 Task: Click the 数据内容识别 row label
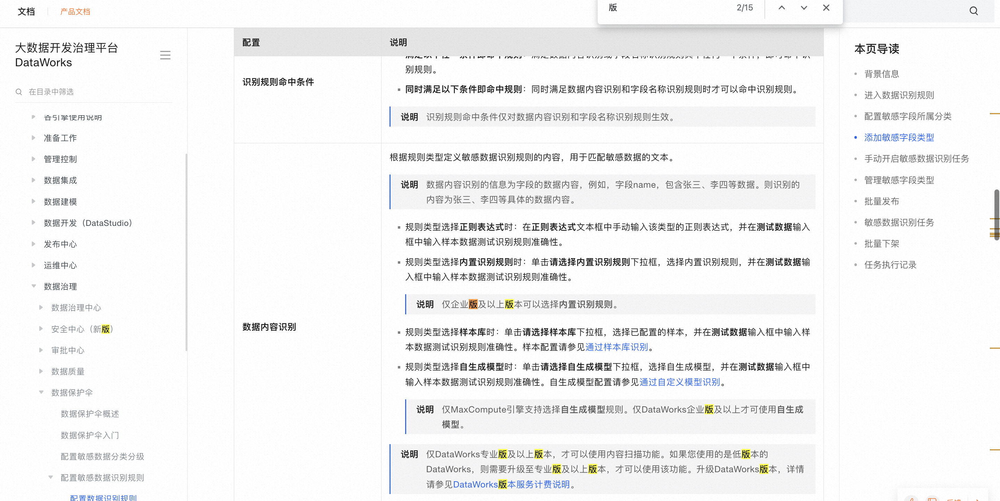[269, 327]
